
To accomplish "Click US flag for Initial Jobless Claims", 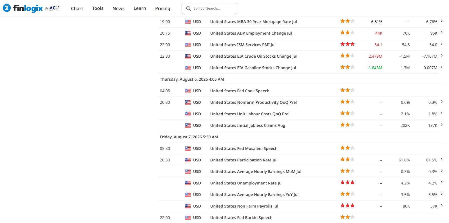I will 188,125.
